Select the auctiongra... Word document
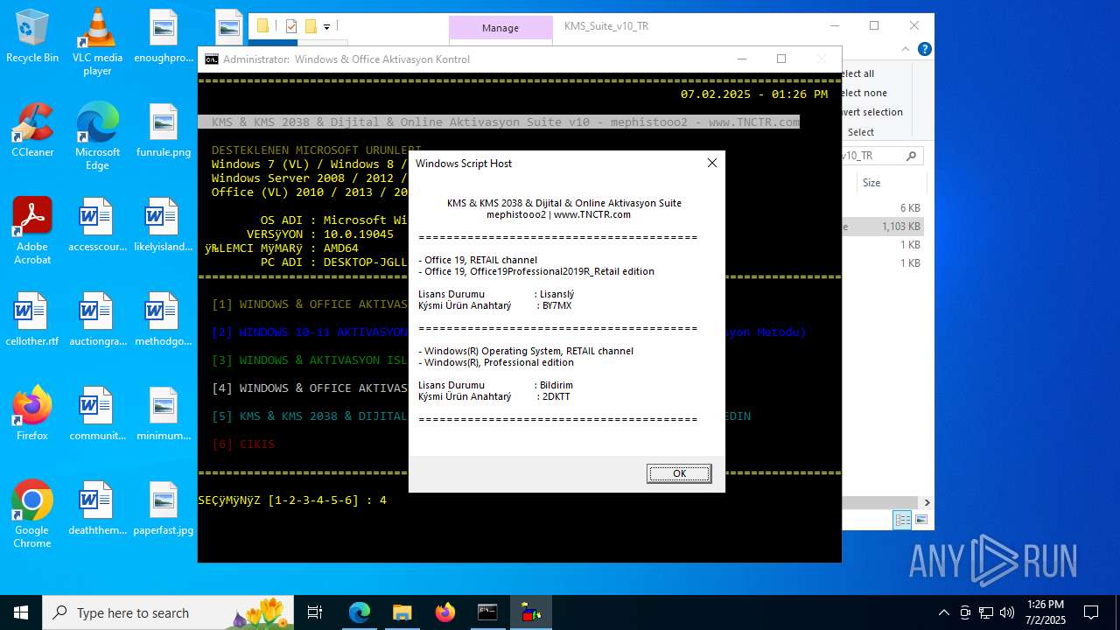The image size is (1120, 630). 97,319
